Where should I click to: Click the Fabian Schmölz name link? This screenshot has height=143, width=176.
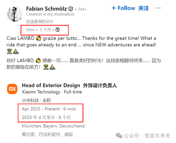click(46, 9)
